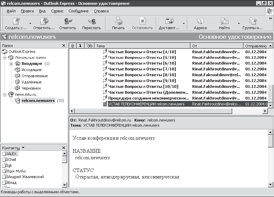The width and height of the screenshot is (274, 197).
Task: Select contact Андрей Жвалевский
Action: [x=26, y=177]
